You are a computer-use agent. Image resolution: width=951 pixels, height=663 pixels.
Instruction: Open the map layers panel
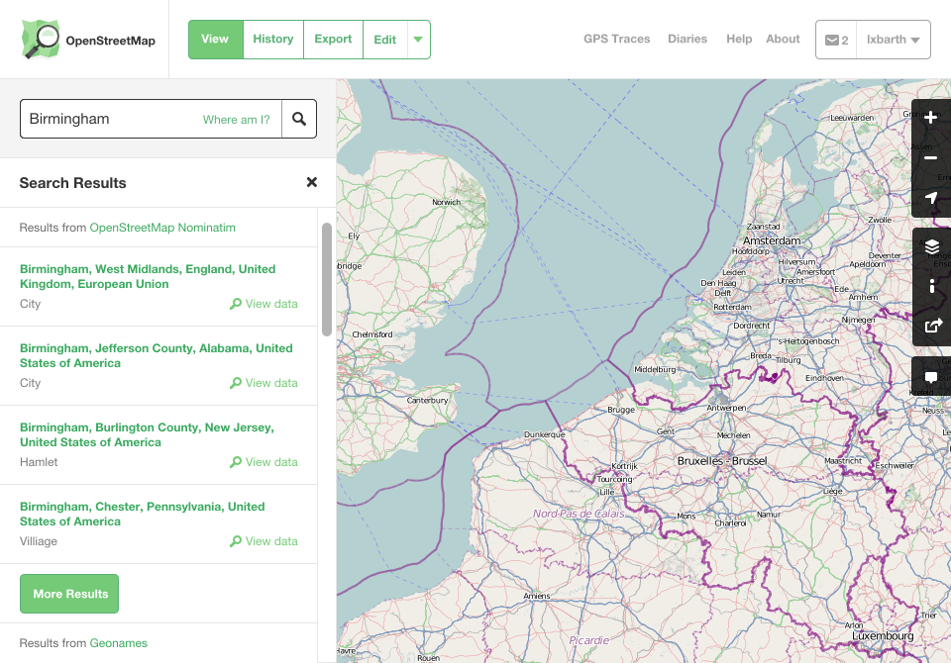[931, 246]
